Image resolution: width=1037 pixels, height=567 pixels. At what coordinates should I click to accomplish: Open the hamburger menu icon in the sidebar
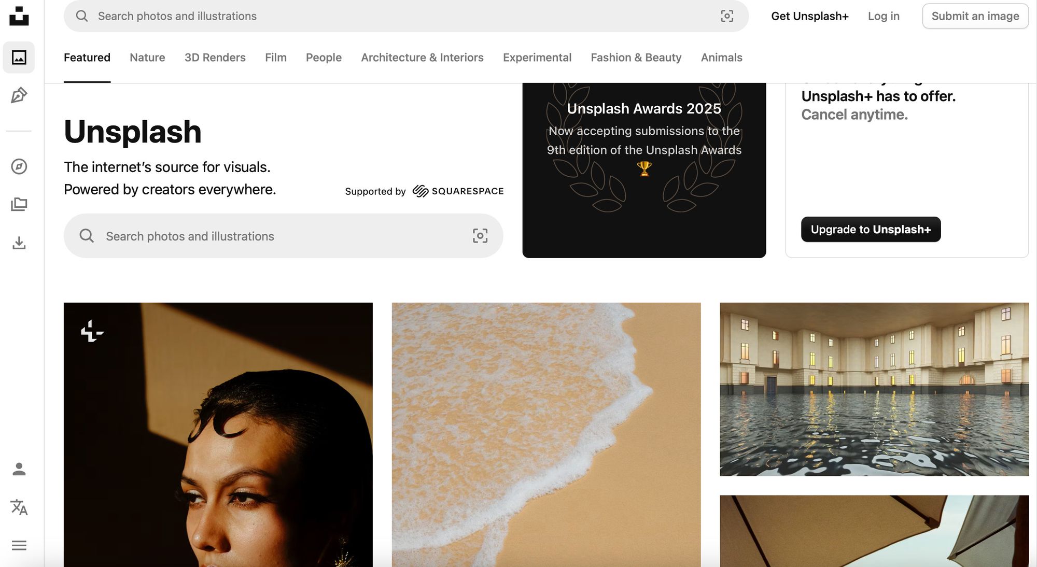coord(19,545)
